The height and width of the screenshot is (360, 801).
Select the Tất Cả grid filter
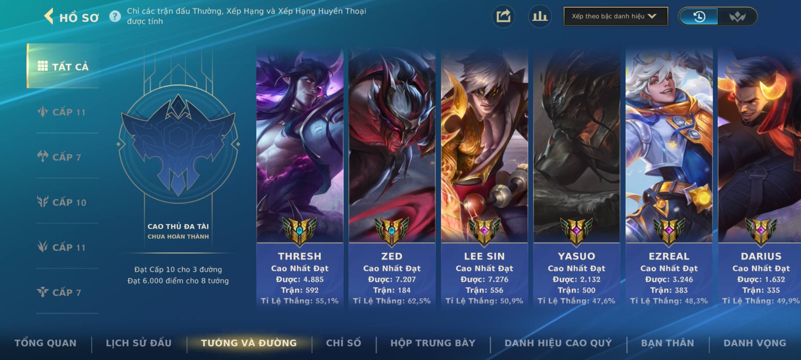tap(63, 66)
